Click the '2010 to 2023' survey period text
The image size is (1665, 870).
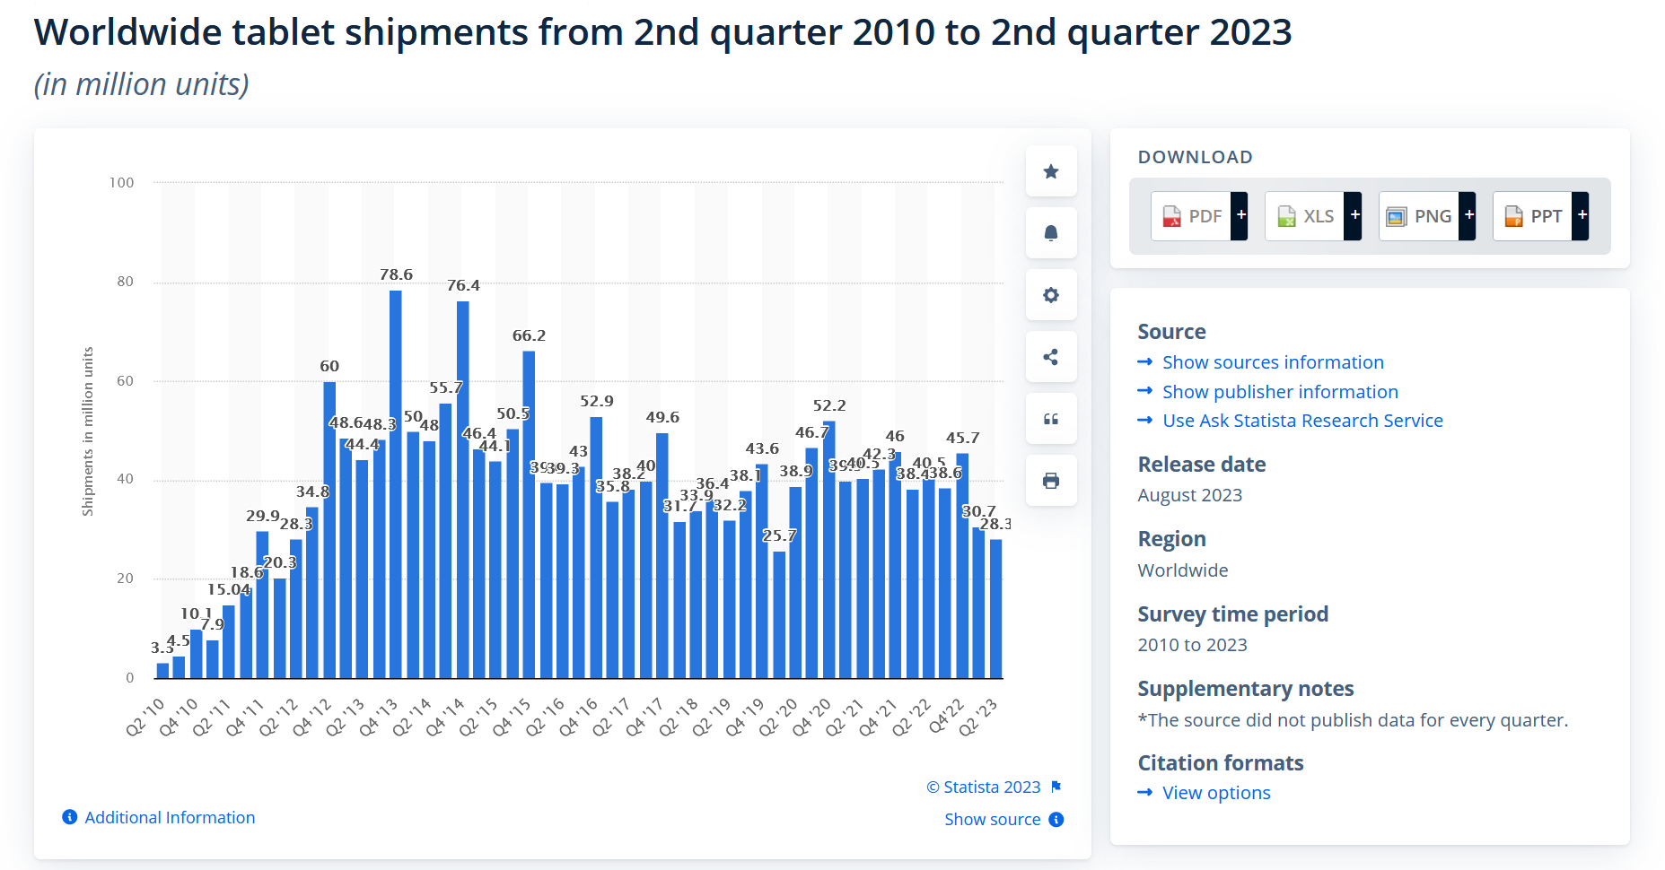[1193, 645]
